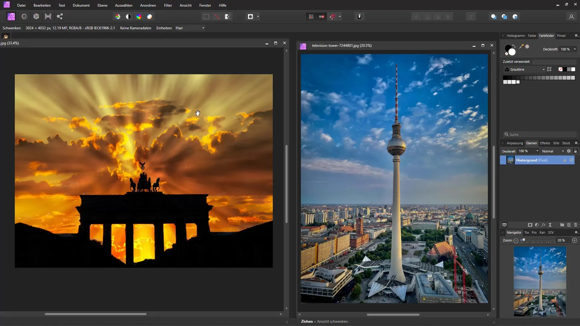Click the Select All marquee icon
This screenshot has height=326, width=580.
coord(206,17)
